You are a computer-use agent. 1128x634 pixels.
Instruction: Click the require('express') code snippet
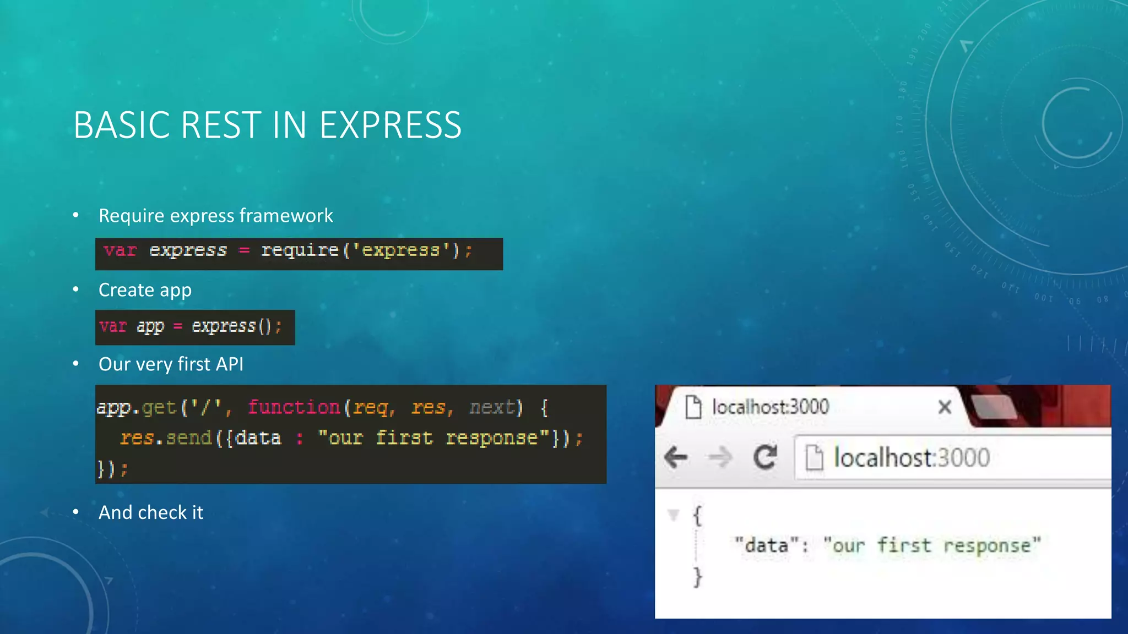(x=299, y=254)
